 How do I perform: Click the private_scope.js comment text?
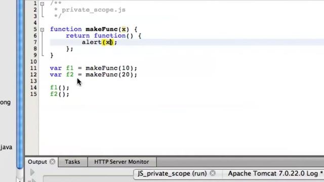click(94, 10)
